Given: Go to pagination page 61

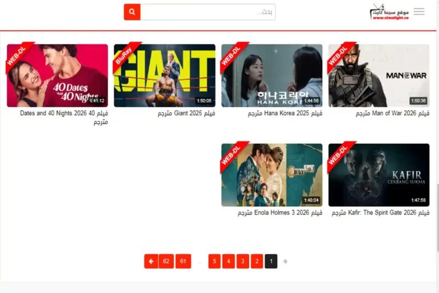Looking at the screenshot, I should click(183, 261).
